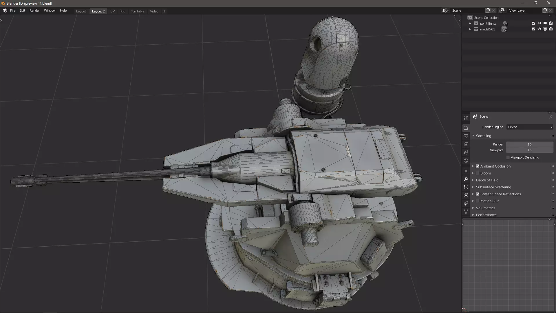Screen dimensions: 556x313
Task: Hide point lights in viewport via eye icon
Action: tap(539, 23)
